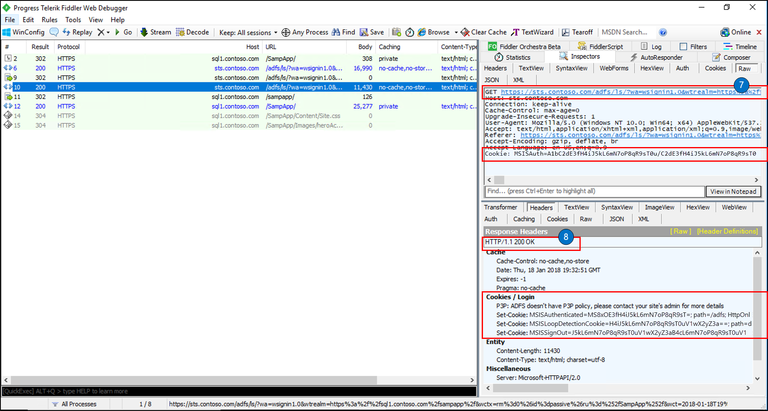
Task: Click the Any Process target icon
Action: coord(286,32)
